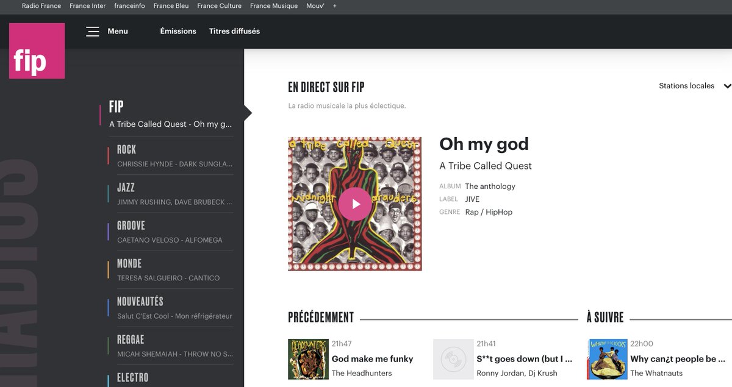Click the 22h00 timestamp

coord(642,344)
